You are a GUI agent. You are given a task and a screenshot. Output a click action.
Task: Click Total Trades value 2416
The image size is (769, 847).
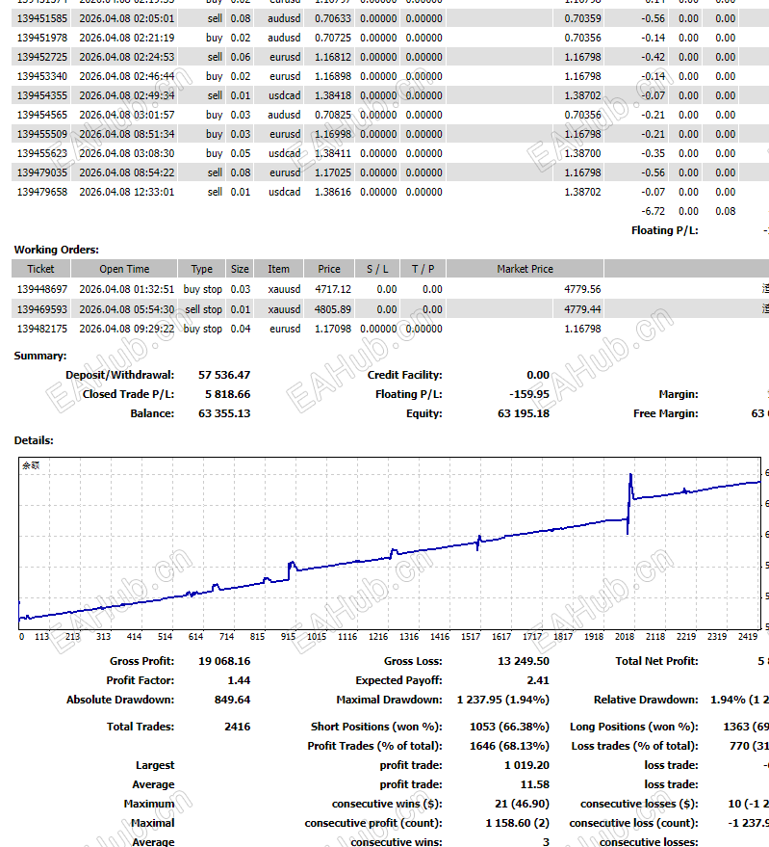238,727
